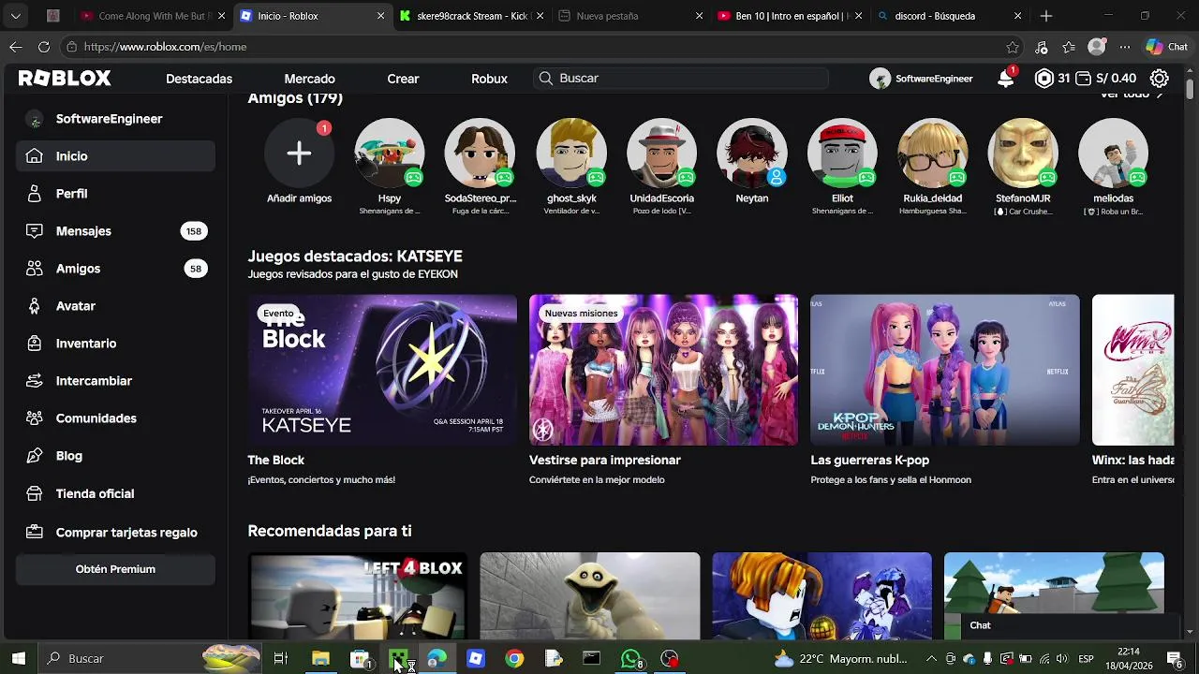
Task: Switch to discord Búsqueda tab
Action: (x=949, y=16)
